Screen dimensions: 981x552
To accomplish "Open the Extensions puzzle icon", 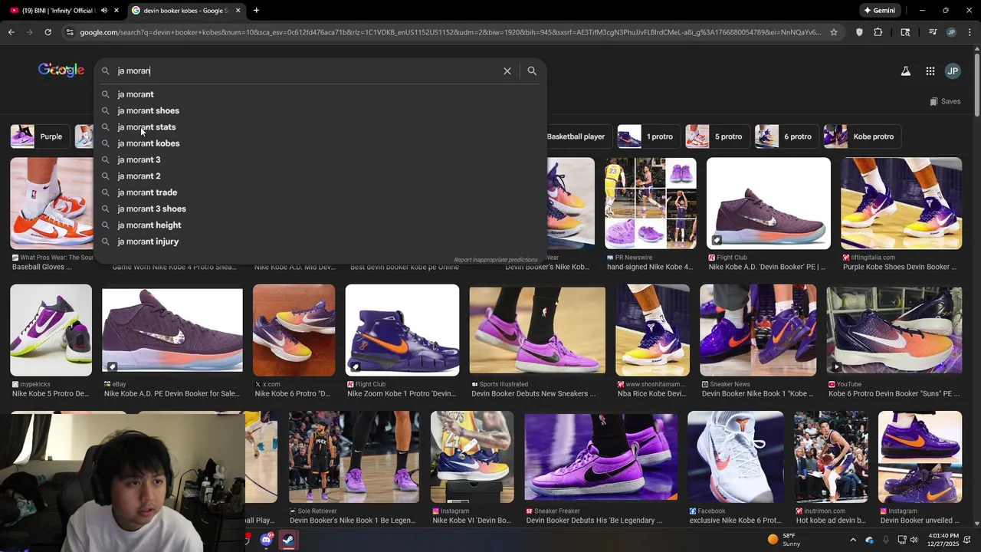I will tap(878, 32).
